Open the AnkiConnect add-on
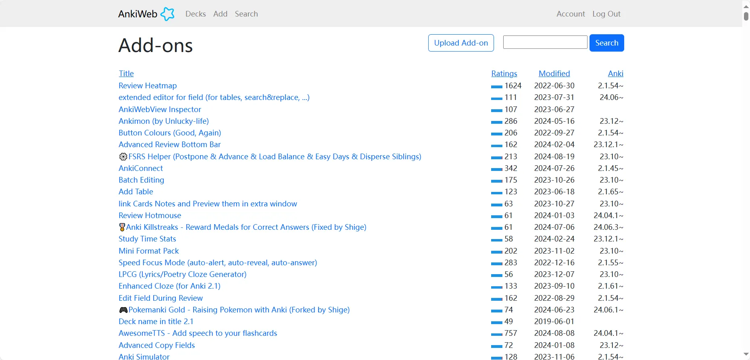This screenshot has width=750, height=360. 141,168
